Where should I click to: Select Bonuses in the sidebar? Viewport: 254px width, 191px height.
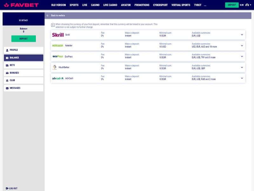(23, 73)
